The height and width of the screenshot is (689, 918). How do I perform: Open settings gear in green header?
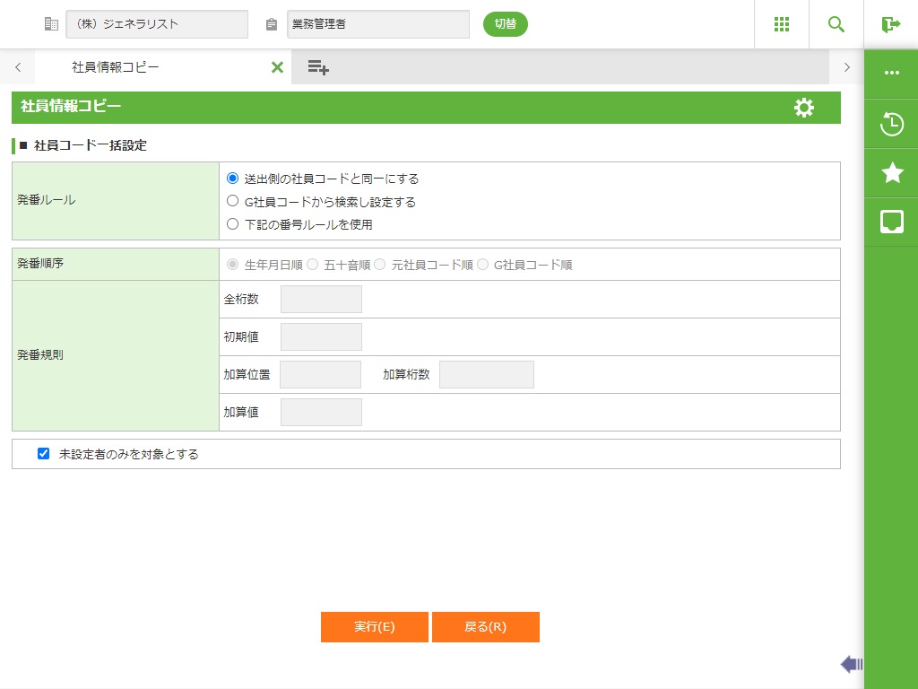click(x=804, y=108)
